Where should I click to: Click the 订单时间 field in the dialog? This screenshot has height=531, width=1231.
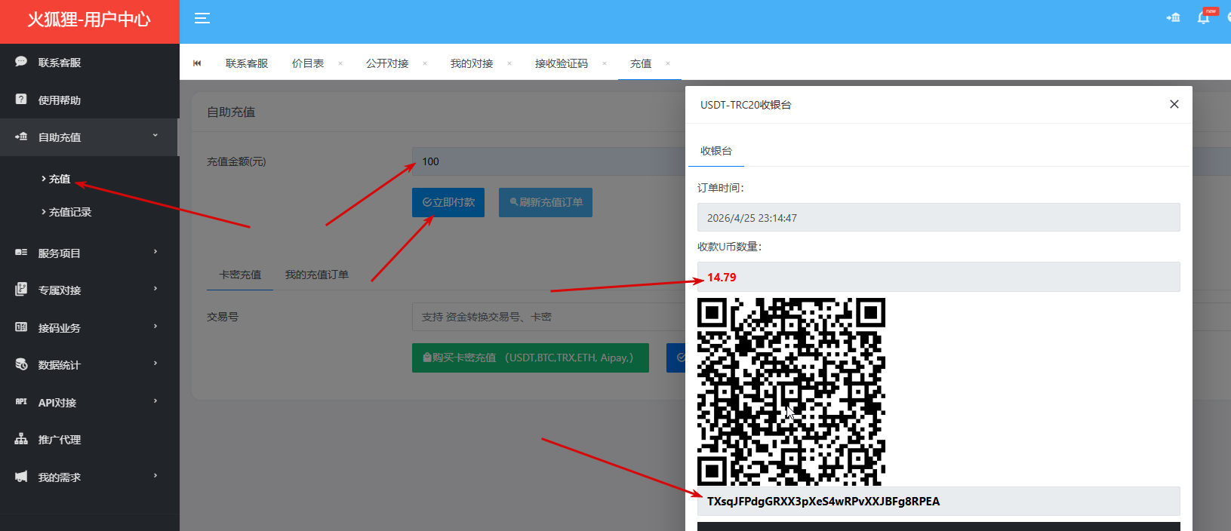click(x=938, y=217)
